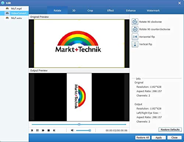Select MuT.mp4 thumbnail icon in file list
Viewport: 184px width, 142px height.
7,8
